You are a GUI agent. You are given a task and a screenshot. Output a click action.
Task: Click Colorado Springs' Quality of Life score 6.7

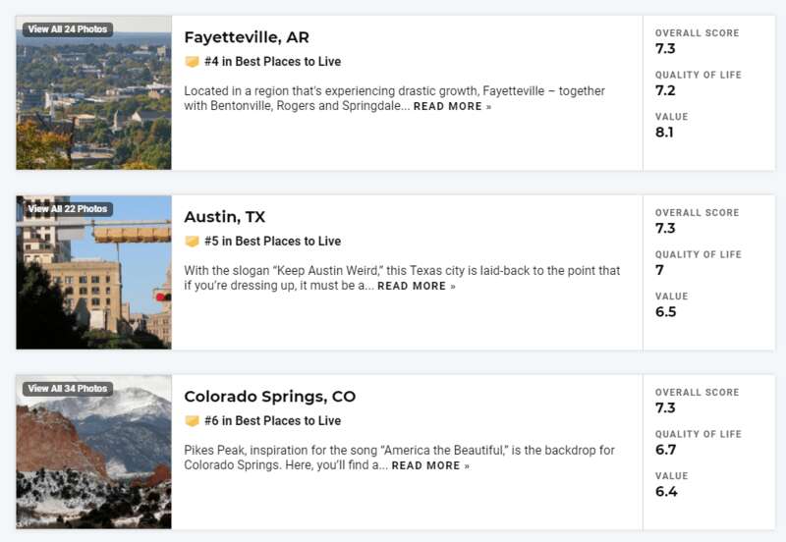pyautogui.click(x=666, y=450)
